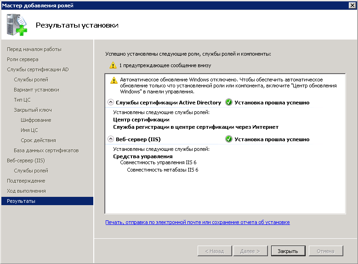Open the print, email or save report link
This screenshot has width=358, height=264.
pos(197,222)
